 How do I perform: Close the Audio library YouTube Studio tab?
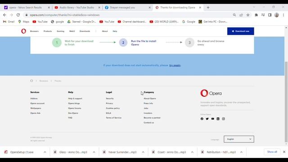(x=99, y=8)
